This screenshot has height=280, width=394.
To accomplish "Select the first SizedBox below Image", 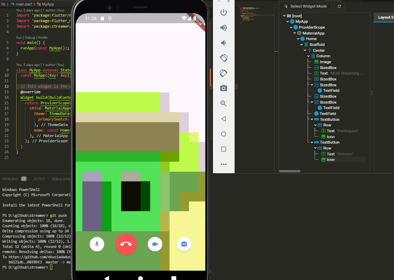I will pos(326,68).
